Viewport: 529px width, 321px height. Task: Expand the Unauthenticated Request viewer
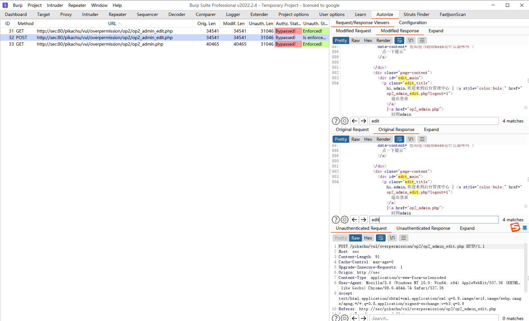coord(467,228)
